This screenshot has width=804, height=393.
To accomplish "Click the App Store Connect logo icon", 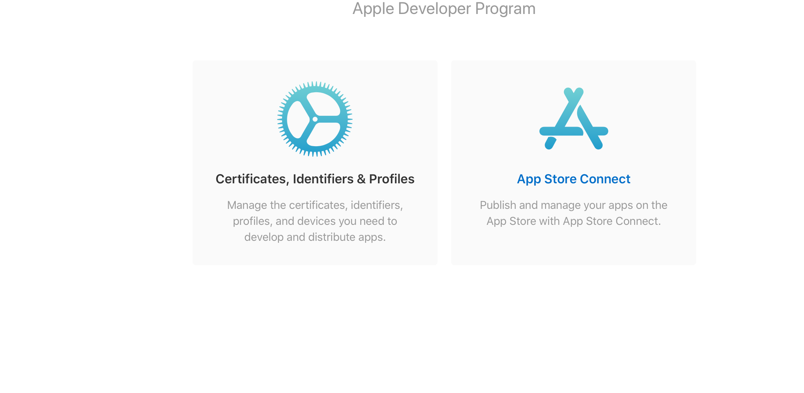I will (x=574, y=119).
